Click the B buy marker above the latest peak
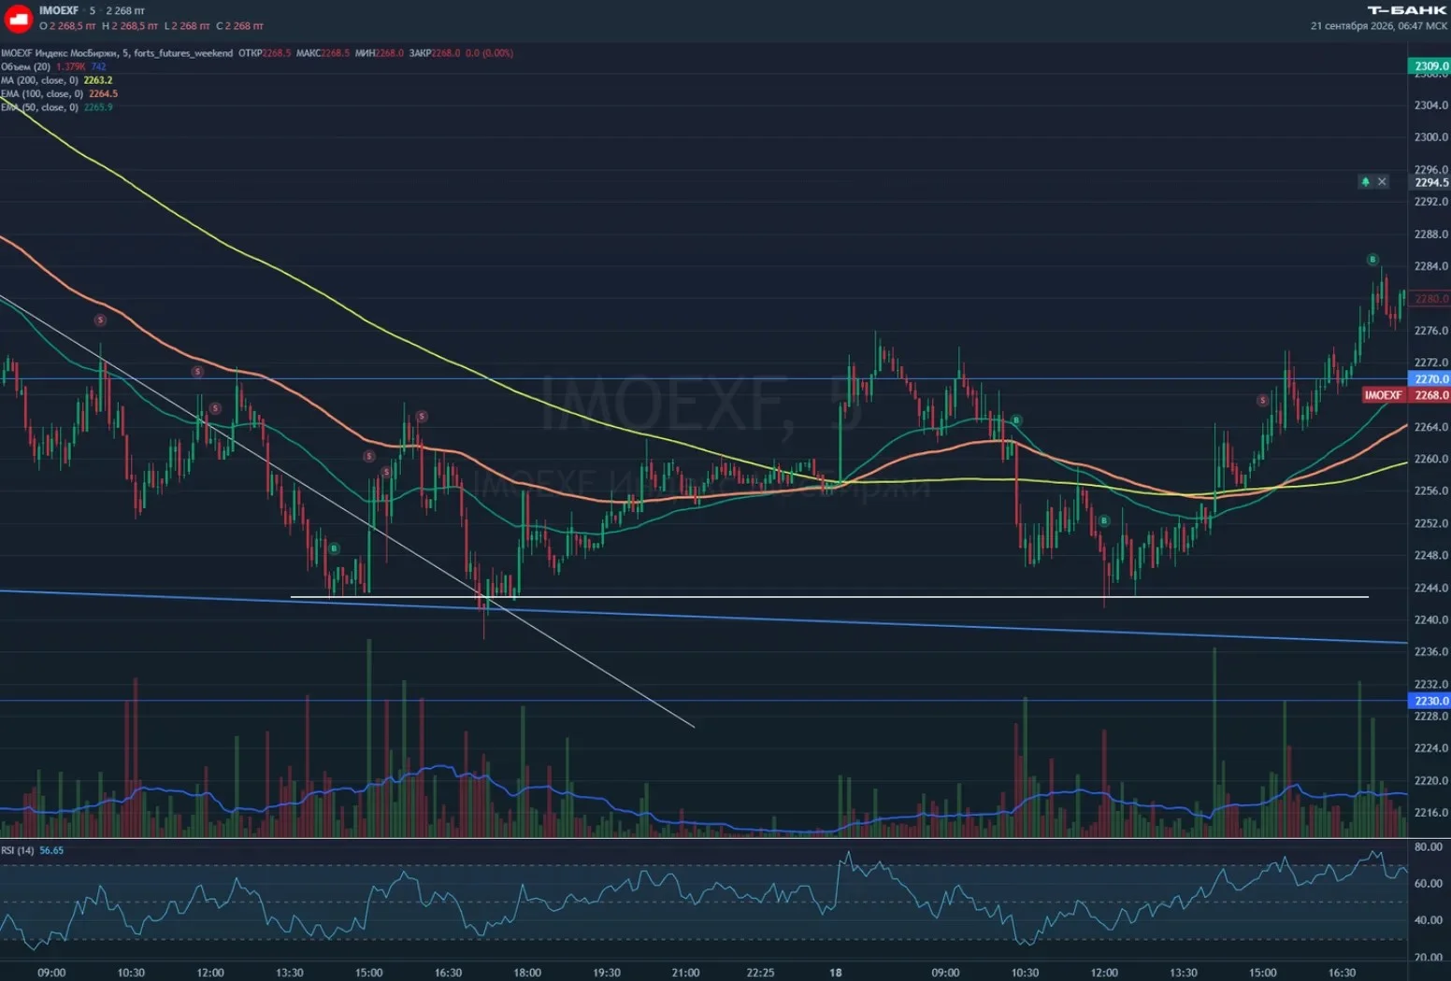 (x=1372, y=259)
